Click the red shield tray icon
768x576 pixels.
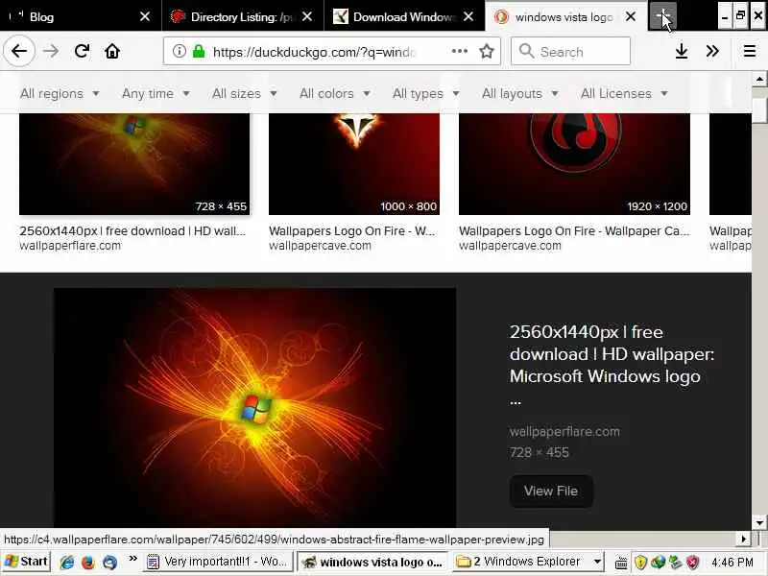tap(692, 563)
